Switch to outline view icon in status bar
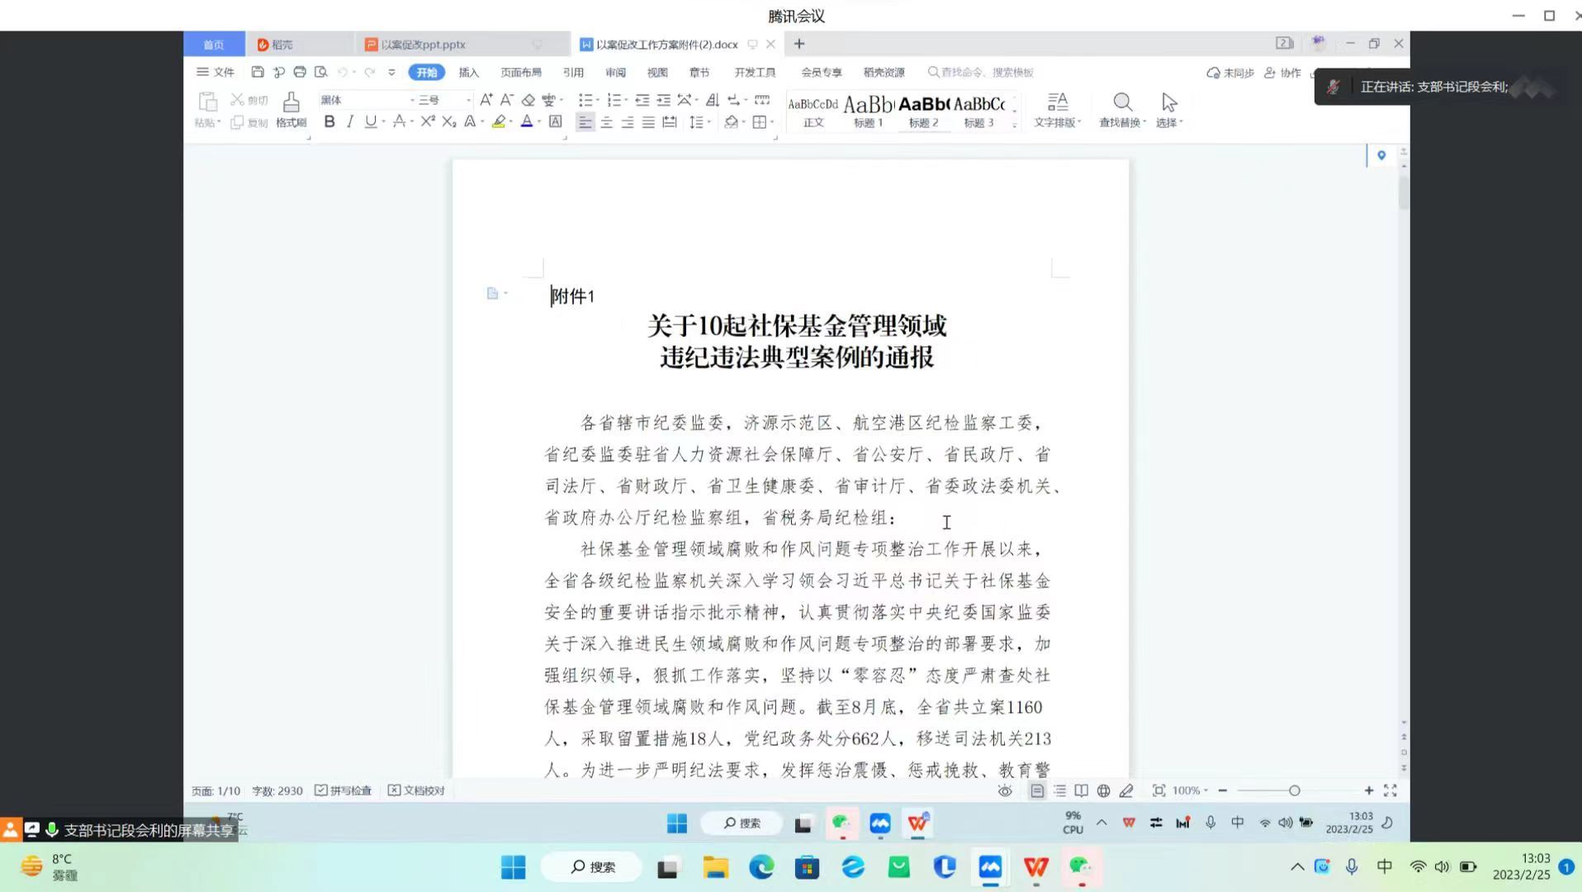1582x892 pixels. [x=1059, y=790]
